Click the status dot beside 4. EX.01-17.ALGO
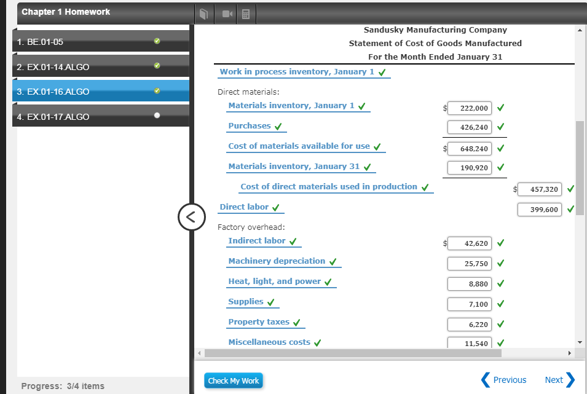The width and height of the screenshot is (587, 394). click(157, 115)
